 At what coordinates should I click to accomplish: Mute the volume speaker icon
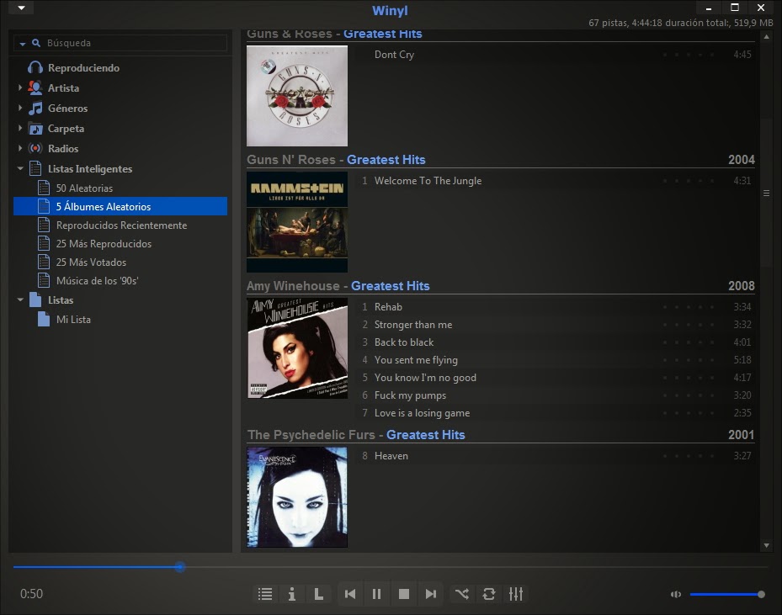pyautogui.click(x=676, y=594)
